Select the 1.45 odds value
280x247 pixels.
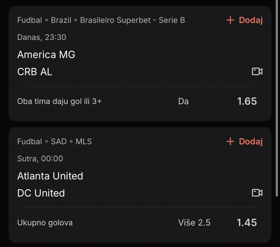(247, 223)
